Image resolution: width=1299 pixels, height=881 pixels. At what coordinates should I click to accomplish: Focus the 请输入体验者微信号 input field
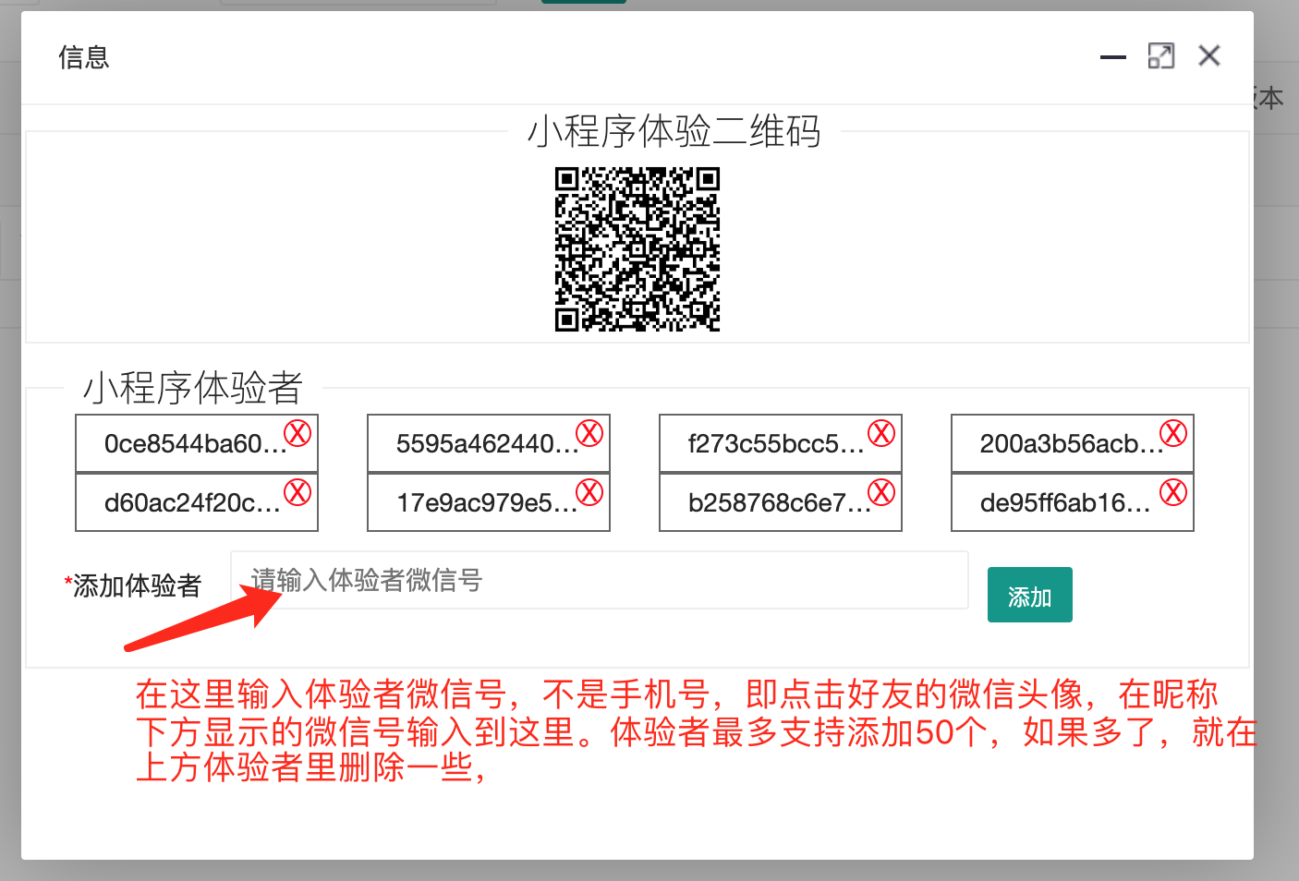(x=601, y=581)
